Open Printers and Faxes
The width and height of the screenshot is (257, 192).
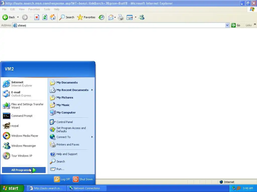[72, 144]
